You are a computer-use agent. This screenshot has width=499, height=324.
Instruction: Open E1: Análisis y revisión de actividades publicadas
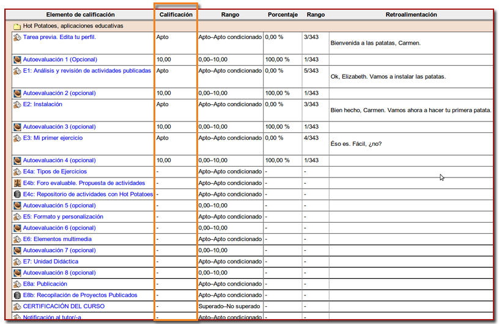pyautogui.click(x=87, y=71)
